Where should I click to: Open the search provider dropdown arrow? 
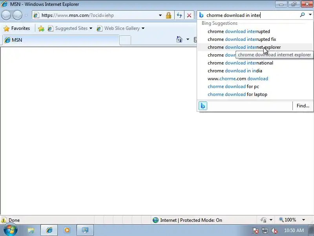tap(310, 15)
